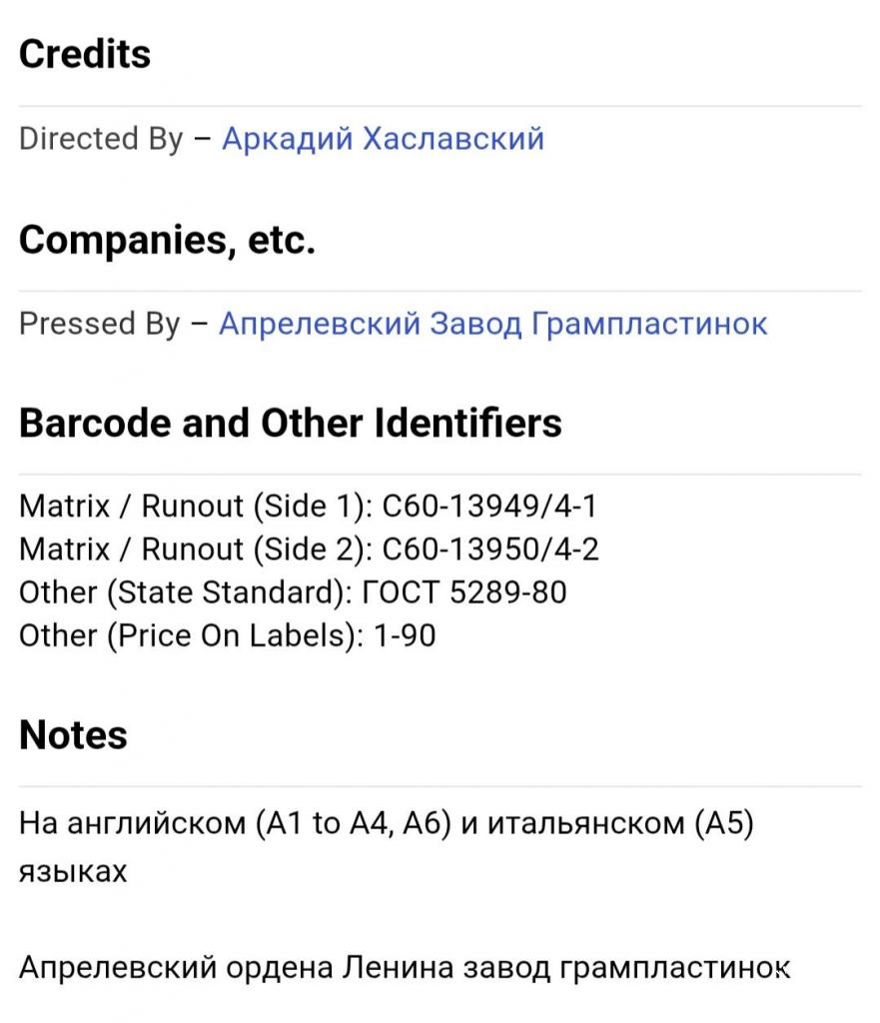Click the "Directed By" credit label

(101, 138)
